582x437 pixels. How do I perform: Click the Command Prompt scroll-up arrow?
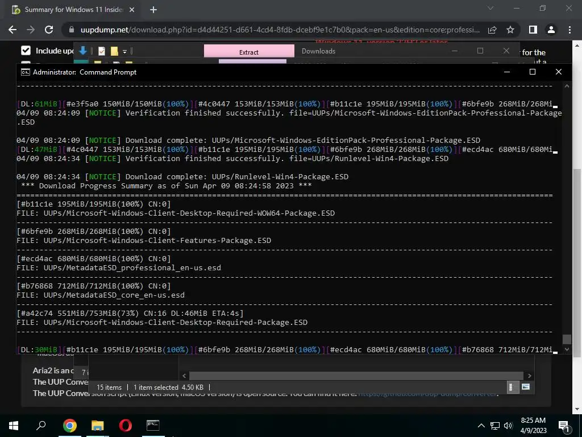click(567, 86)
